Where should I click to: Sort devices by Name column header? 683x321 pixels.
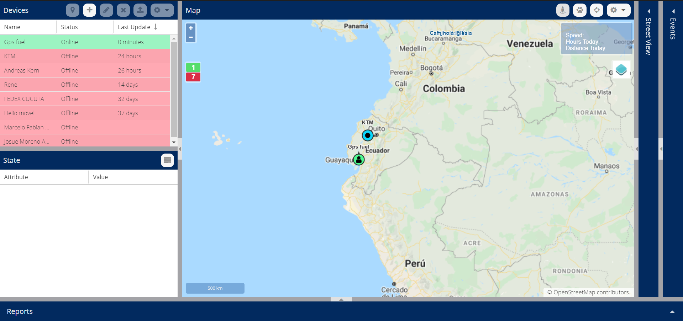coord(28,27)
